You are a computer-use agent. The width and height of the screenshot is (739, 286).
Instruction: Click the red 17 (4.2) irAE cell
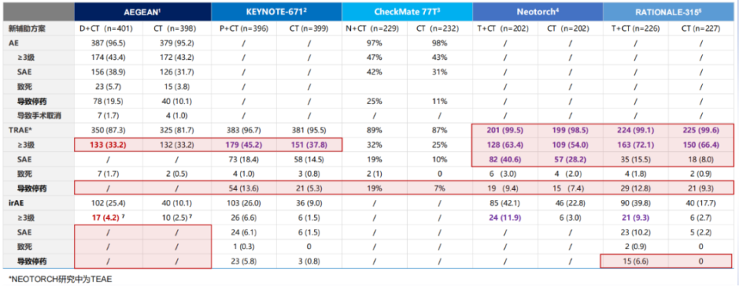point(108,218)
